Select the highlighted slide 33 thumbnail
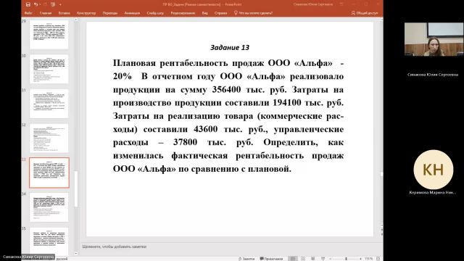This screenshot has width=464, height=261. pos(49,173)
